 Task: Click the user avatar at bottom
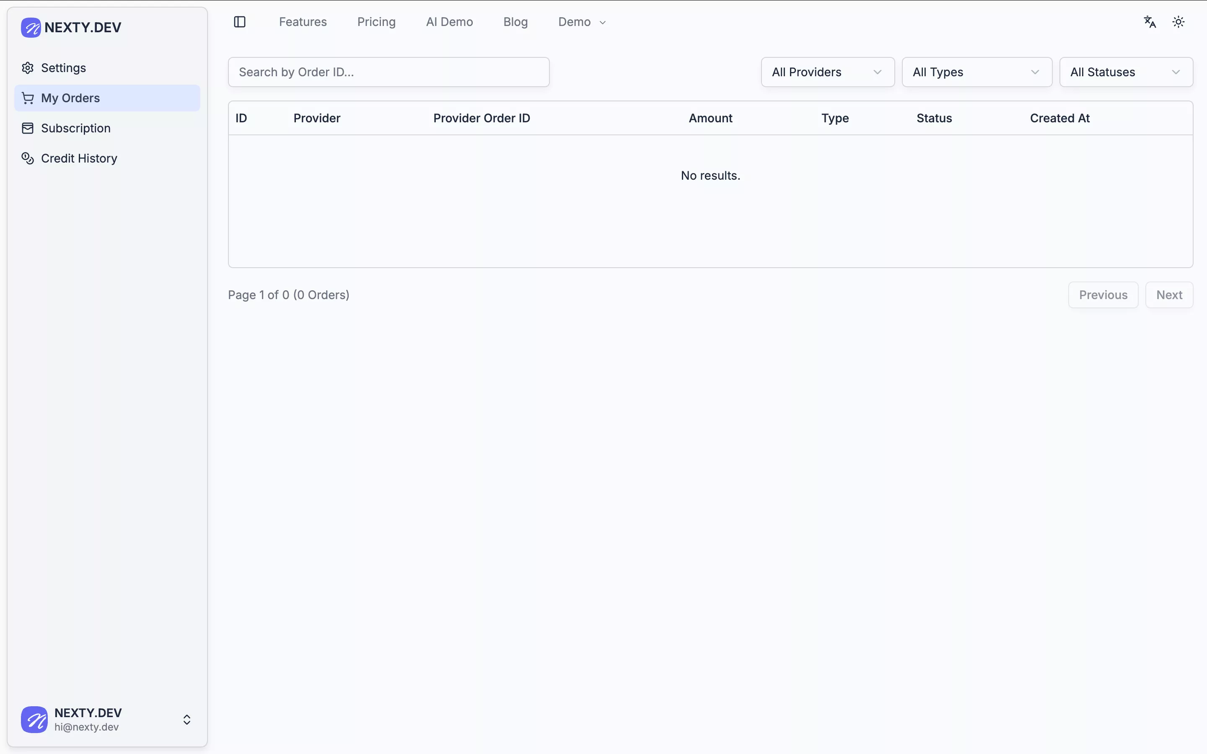[34, 719]
